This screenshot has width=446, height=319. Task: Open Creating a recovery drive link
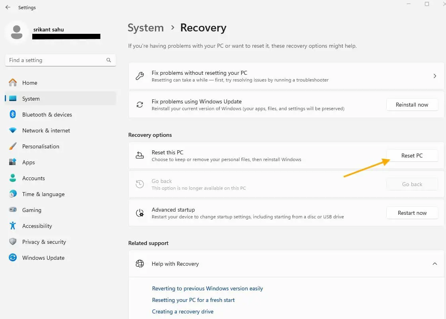coord(183,311)
